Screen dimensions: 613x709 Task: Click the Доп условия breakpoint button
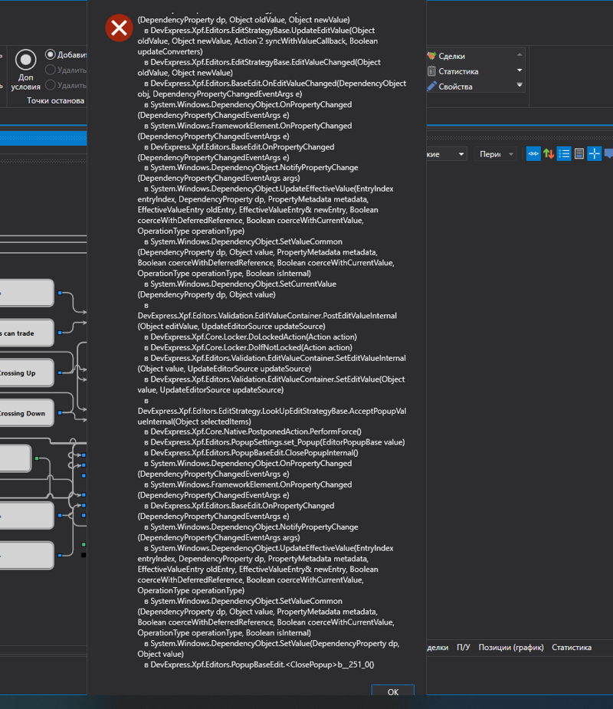tap(26, 70)
